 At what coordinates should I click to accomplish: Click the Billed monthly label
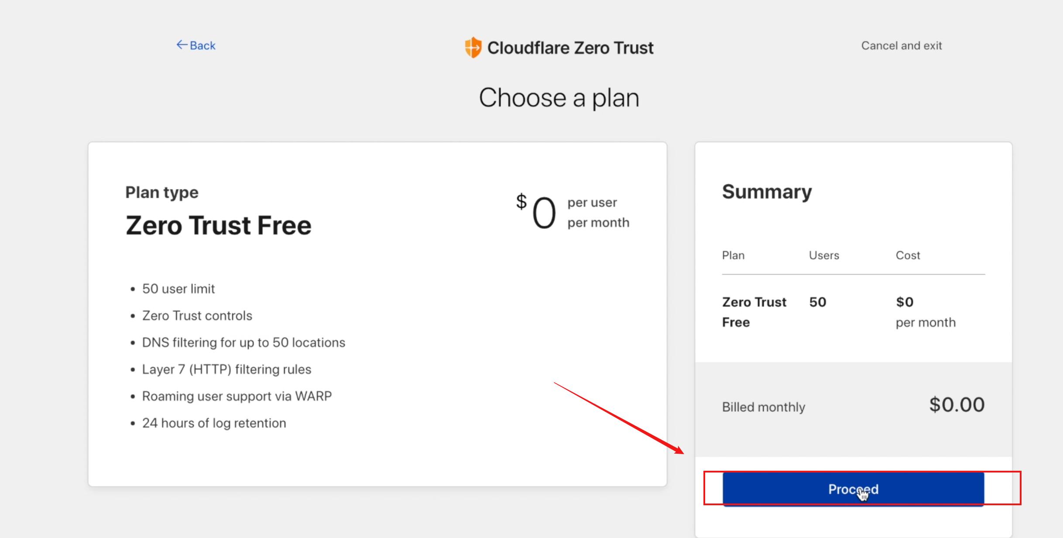763,407
